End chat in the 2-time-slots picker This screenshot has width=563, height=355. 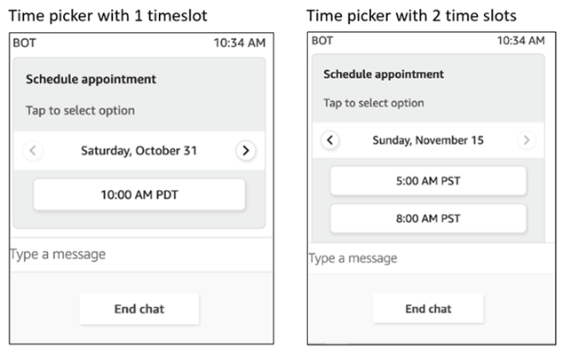click(428, 309)
